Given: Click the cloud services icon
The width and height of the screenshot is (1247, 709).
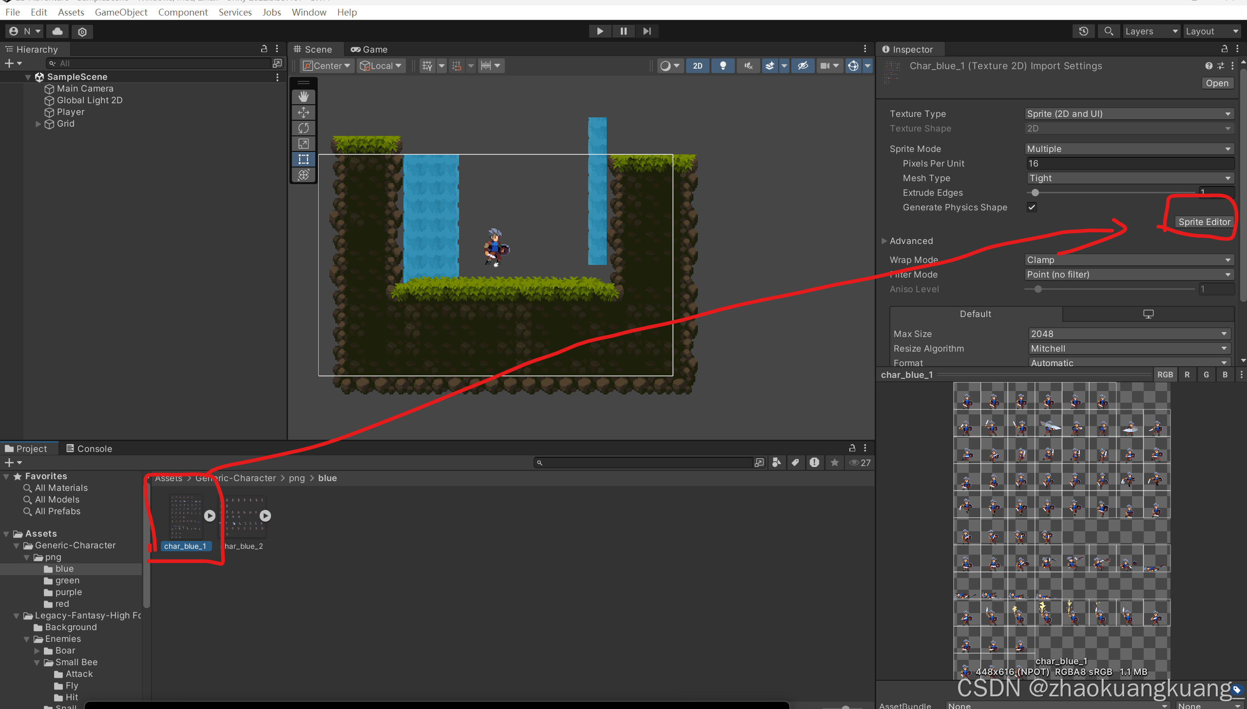Looking at the screenshot, I should [58, 31].
